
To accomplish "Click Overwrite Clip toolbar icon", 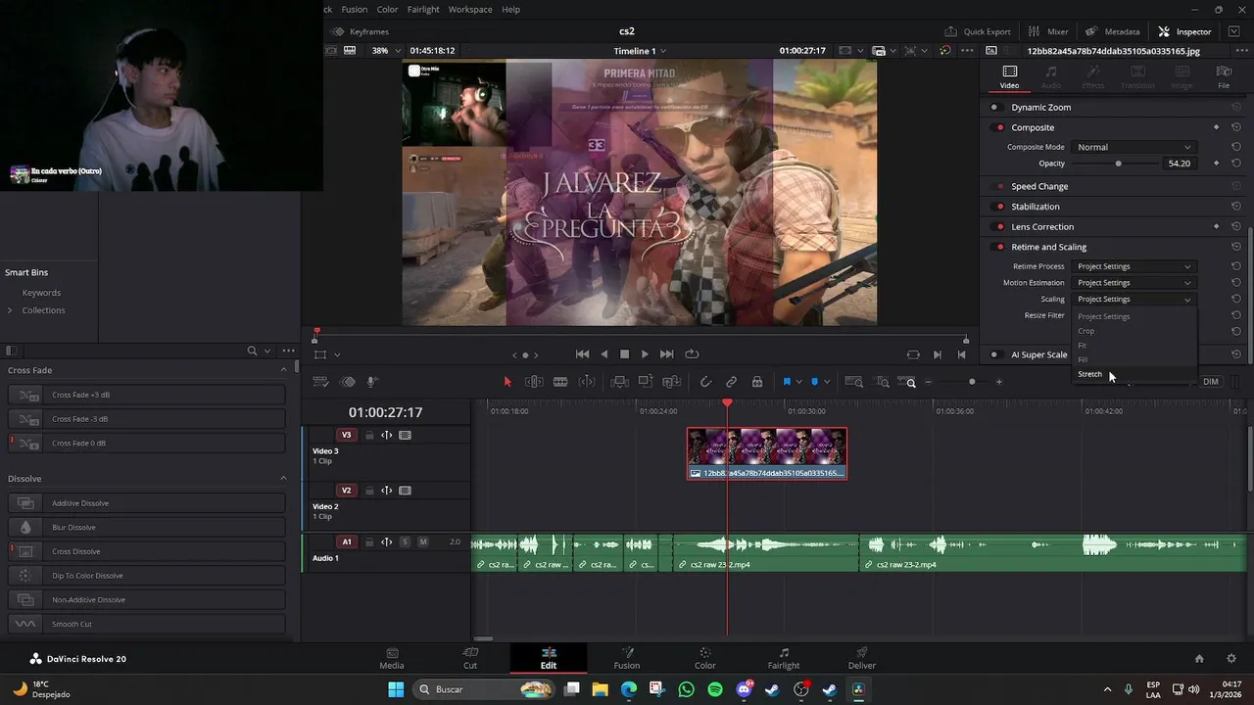I will point(646,382).
